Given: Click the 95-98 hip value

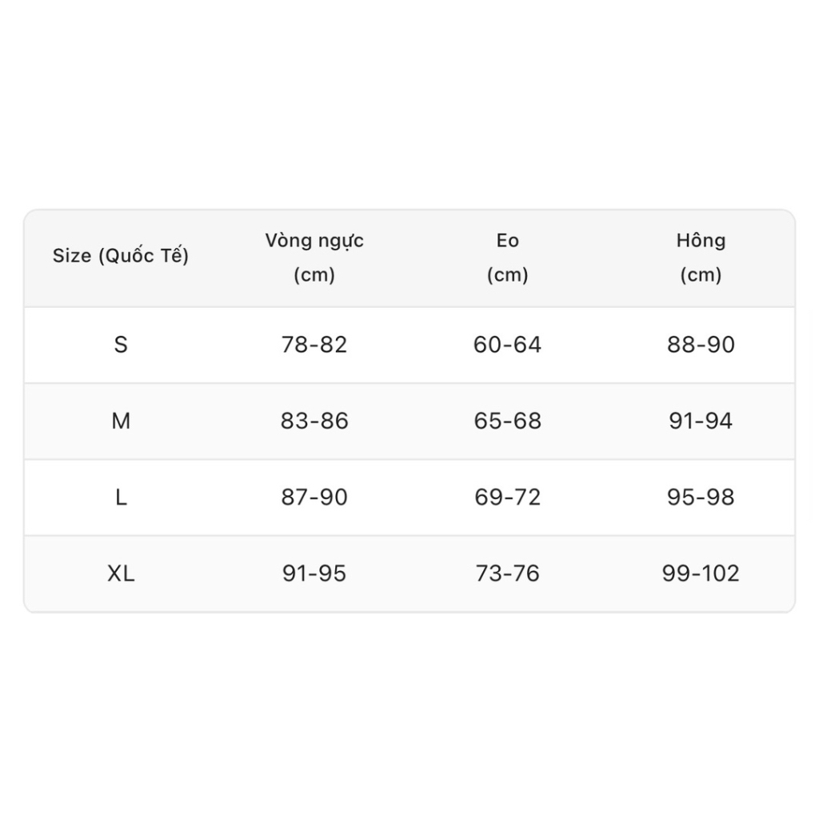Looking at the screenshot, I should 701,497.
